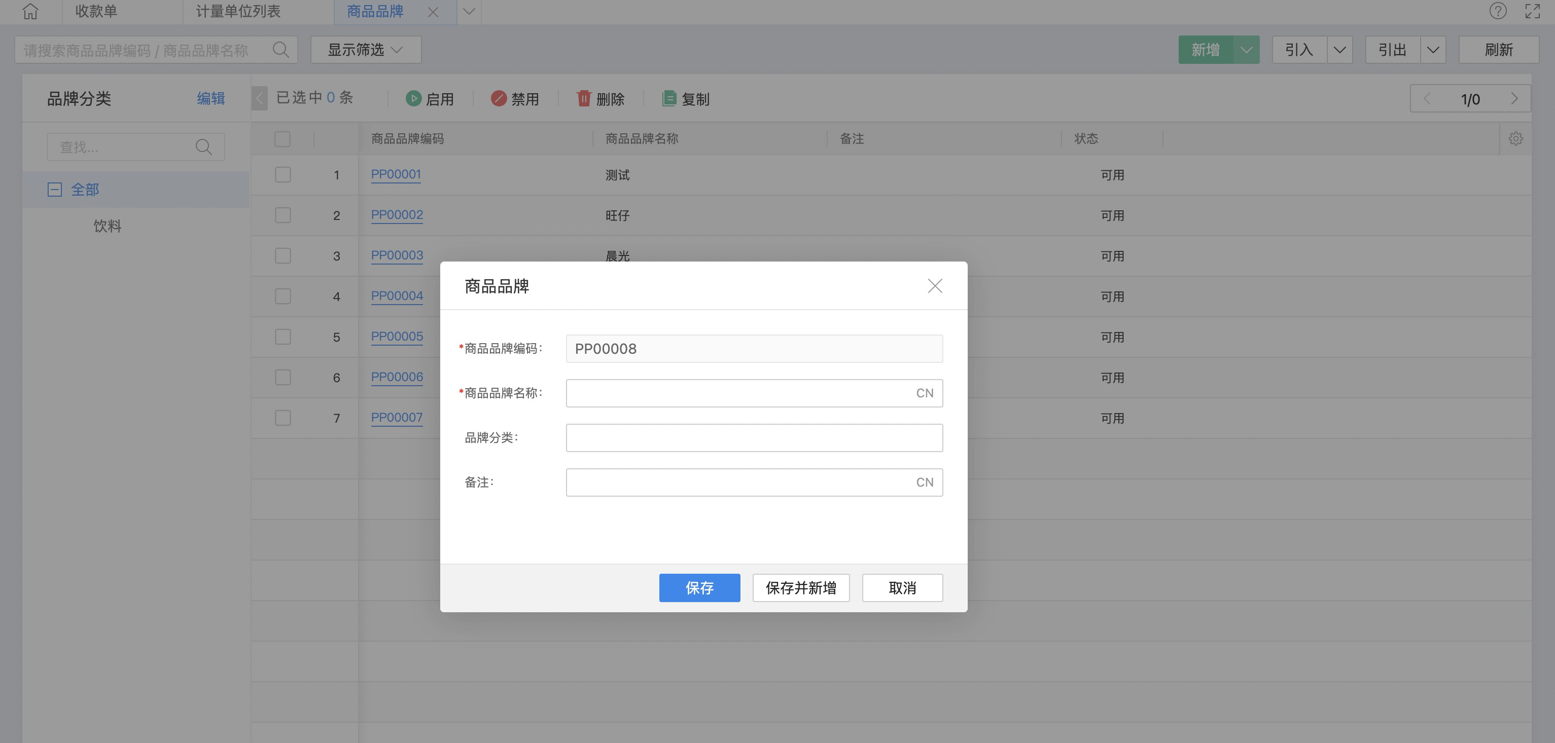Collapse the 全部 tree node
Image resolution: width=1555 pixels, height=743 pixels.
pyautogui.click(x=54, y=190)
